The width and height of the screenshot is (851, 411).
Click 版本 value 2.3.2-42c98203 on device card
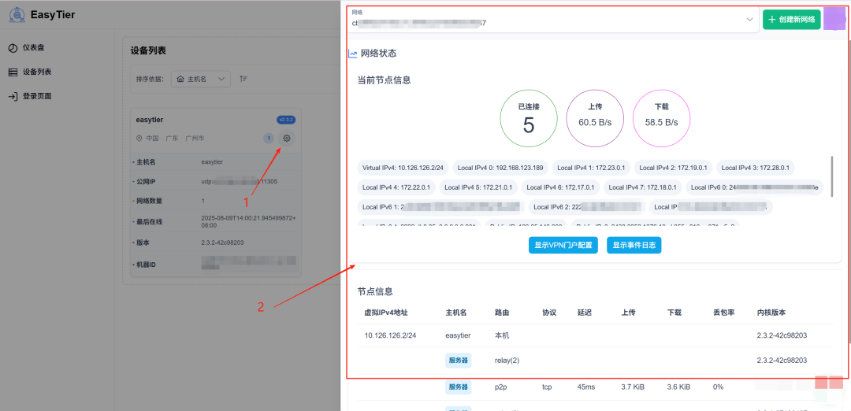(x=222, y=242)
